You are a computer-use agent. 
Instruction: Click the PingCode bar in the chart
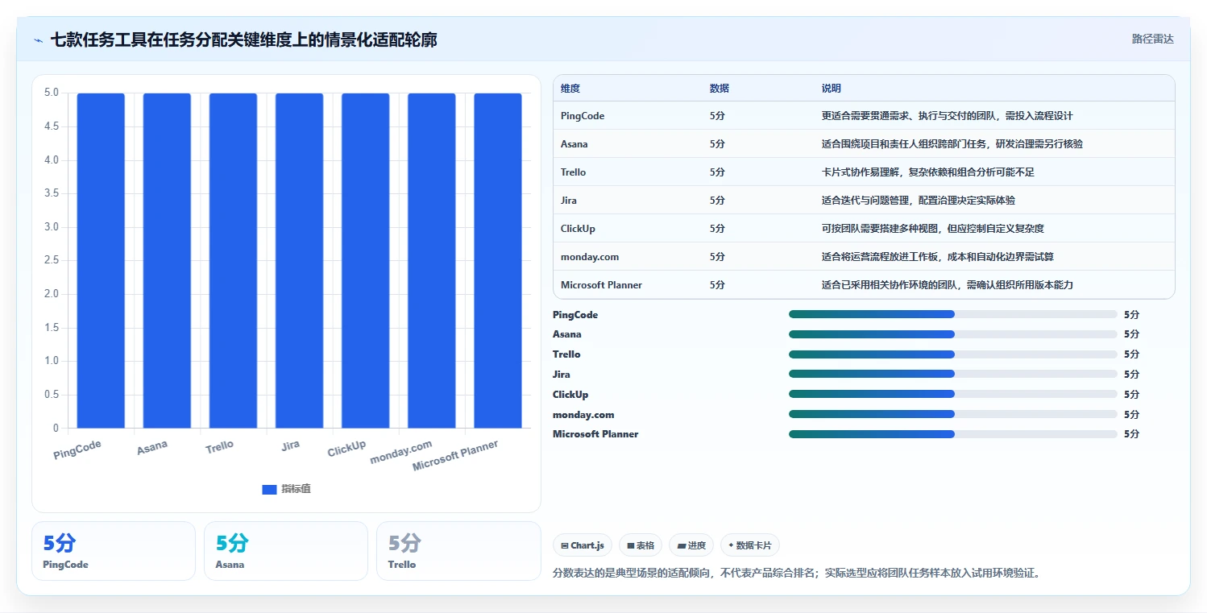tap(101, 260)
